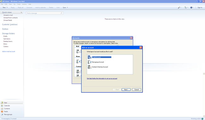Open the File menu

click(x=2, y=4)
